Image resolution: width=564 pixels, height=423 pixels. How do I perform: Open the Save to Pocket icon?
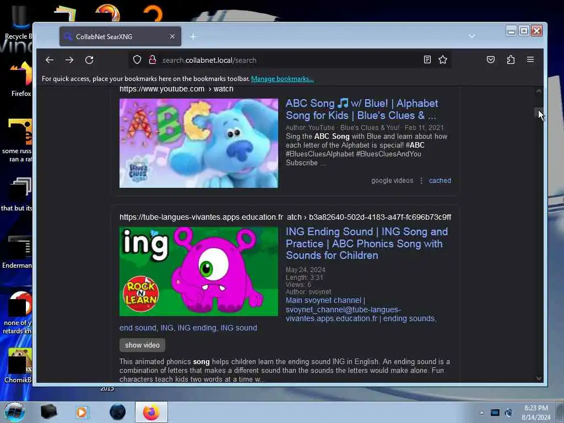[491, 59]
